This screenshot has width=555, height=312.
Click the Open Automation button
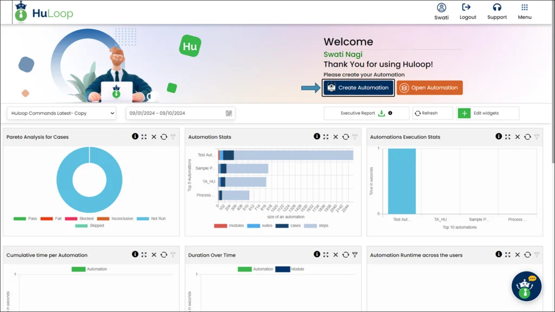pos(430,87)
